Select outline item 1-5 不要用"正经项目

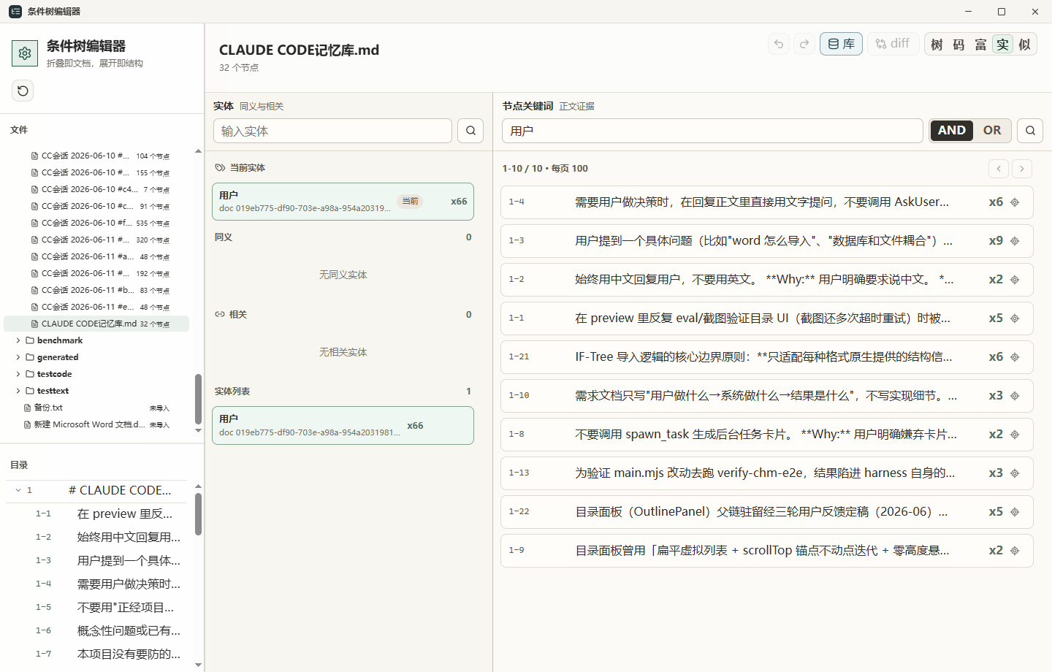point(96,607)
